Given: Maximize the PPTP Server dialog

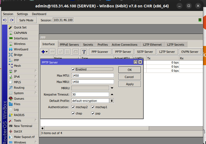Looking at the screenshot, I should click(135, 62).
